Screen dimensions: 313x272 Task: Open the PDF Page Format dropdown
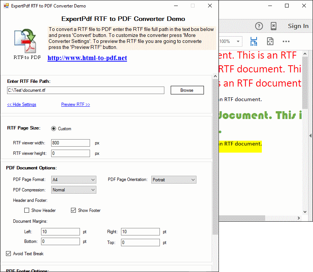click(x=93, y=179)
